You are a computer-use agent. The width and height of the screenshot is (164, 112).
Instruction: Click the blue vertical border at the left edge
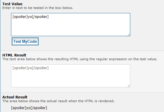click(x=0, y=56)
